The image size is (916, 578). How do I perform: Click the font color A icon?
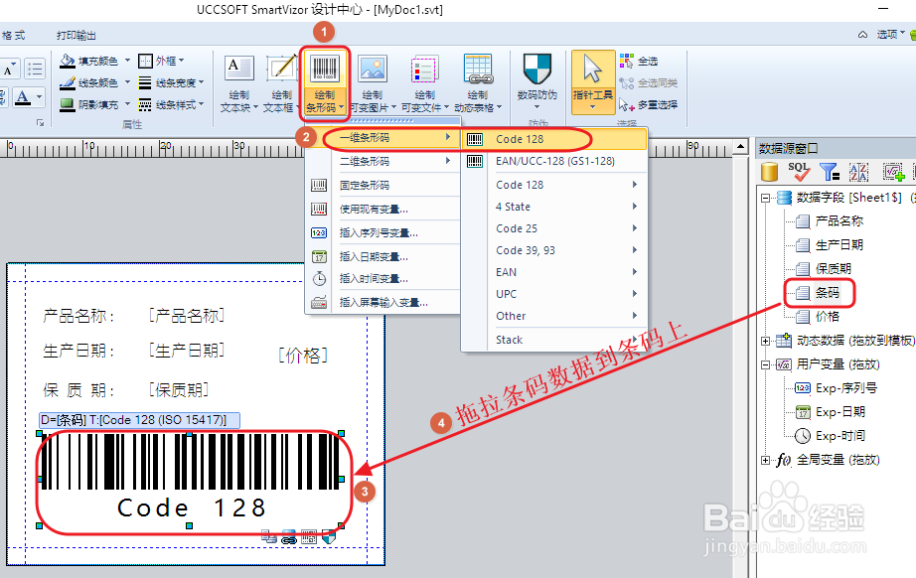click(23, 97)
